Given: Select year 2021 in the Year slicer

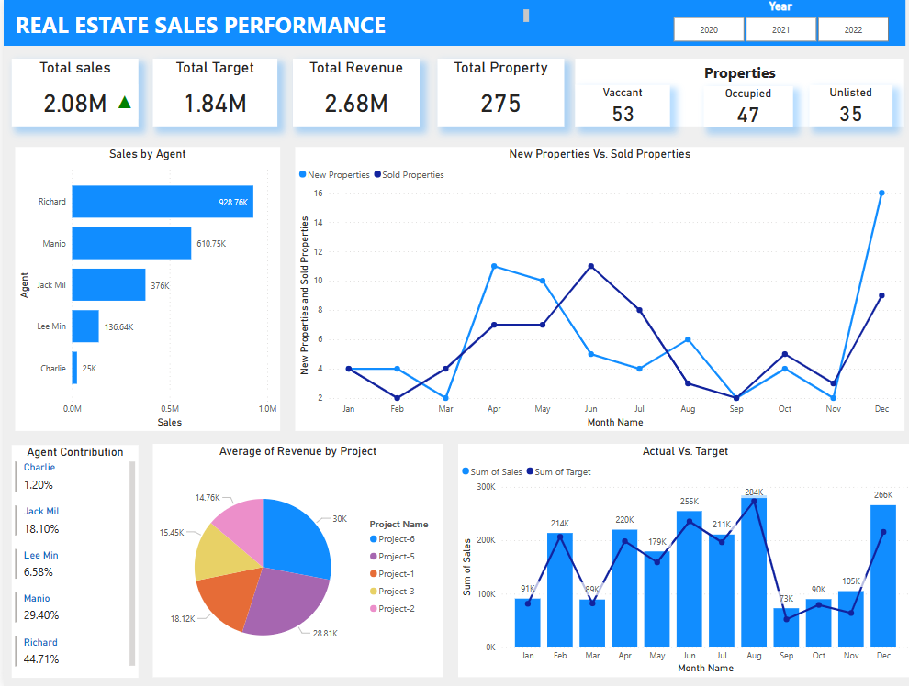Looking at the screenshot, I should pyautogui.click(x=780, y=28).
